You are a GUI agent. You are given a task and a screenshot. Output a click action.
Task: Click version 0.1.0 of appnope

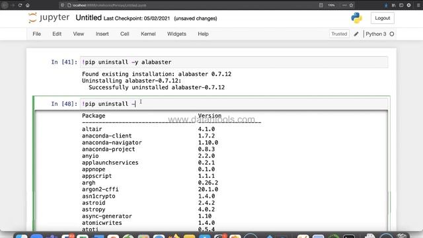206,169
